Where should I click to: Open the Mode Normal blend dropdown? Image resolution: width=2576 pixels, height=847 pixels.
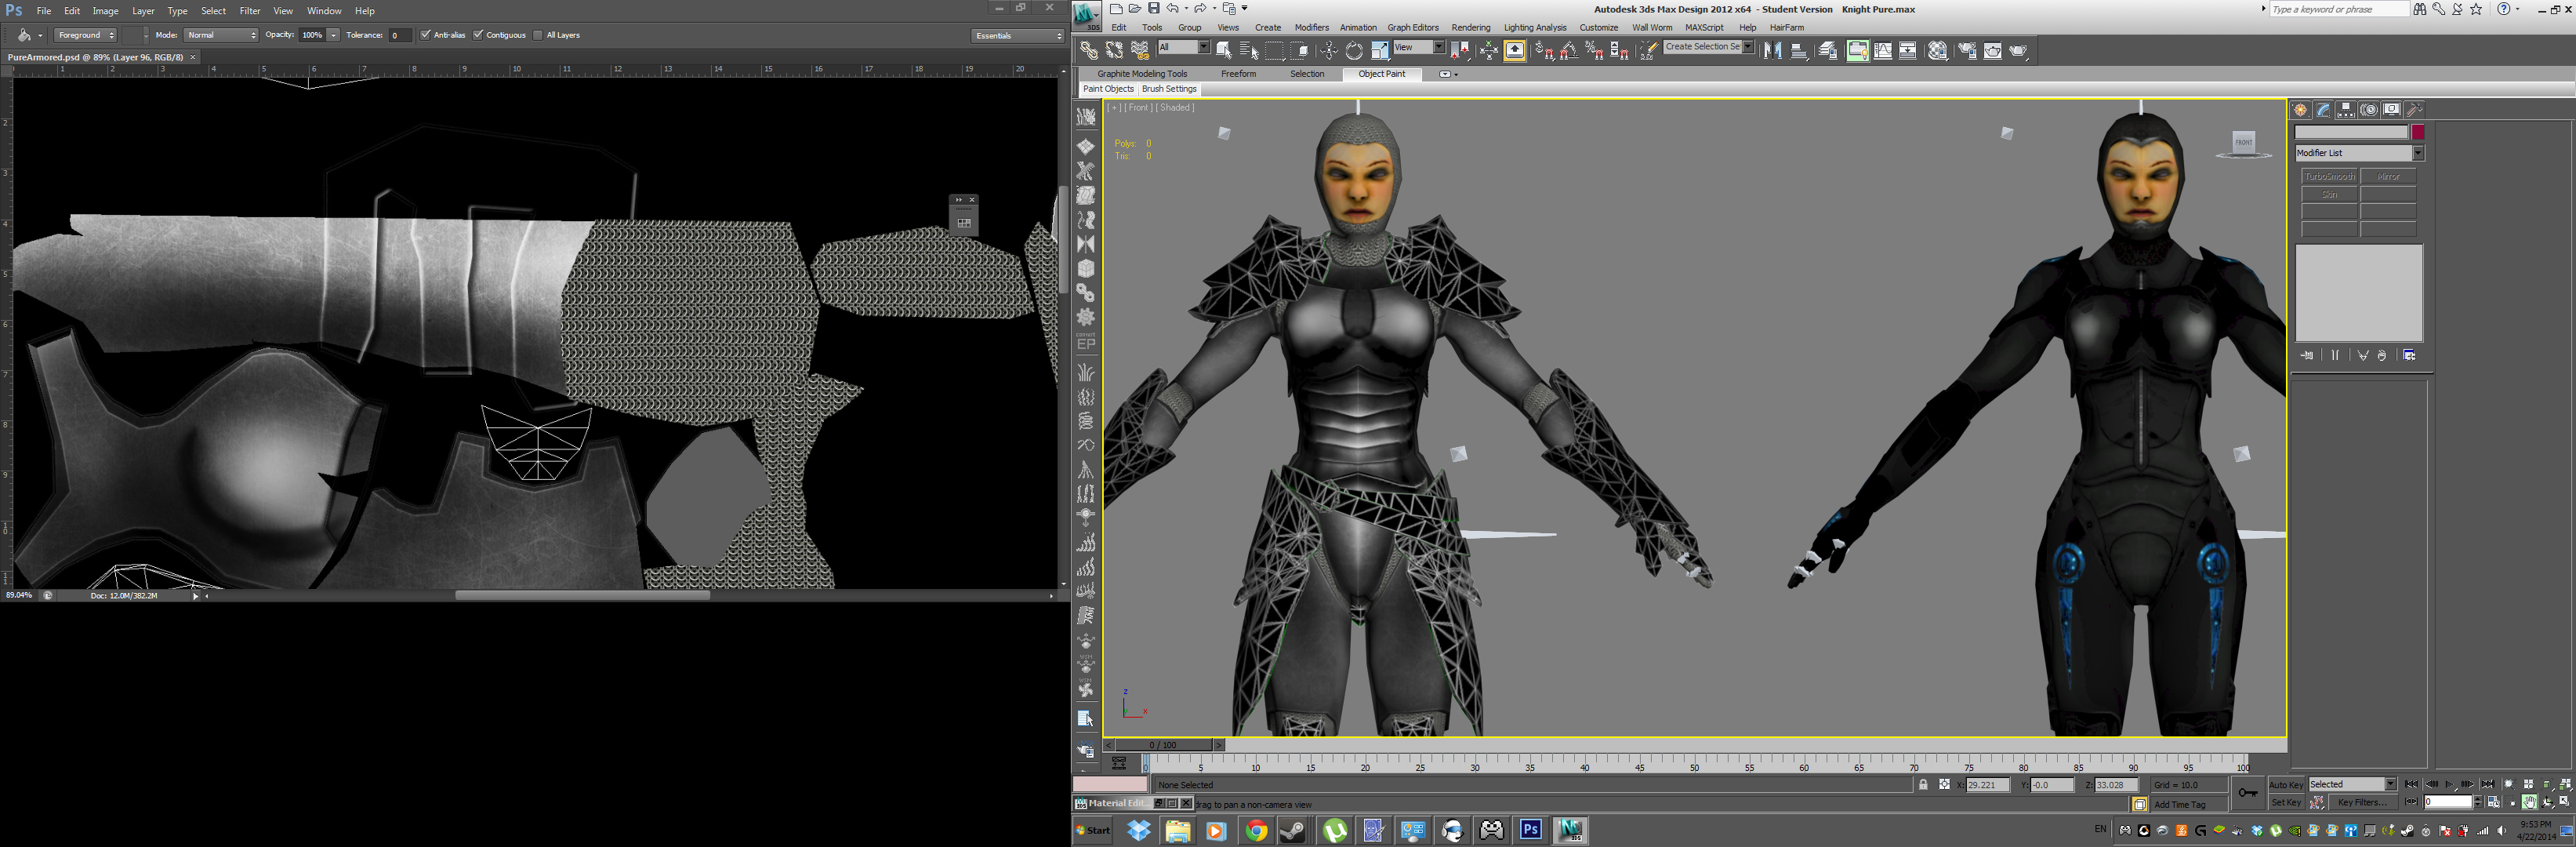coord(221,35)
